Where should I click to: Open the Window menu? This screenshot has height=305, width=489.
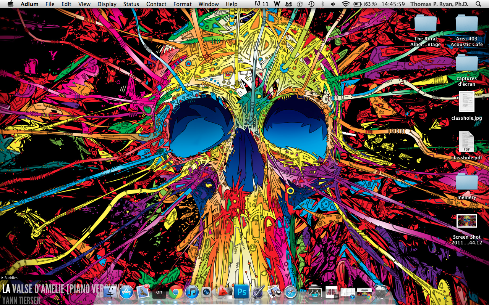209,4
